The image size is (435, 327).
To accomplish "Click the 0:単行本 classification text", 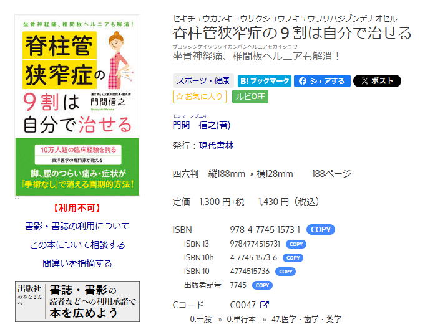I will coord(242,320).
